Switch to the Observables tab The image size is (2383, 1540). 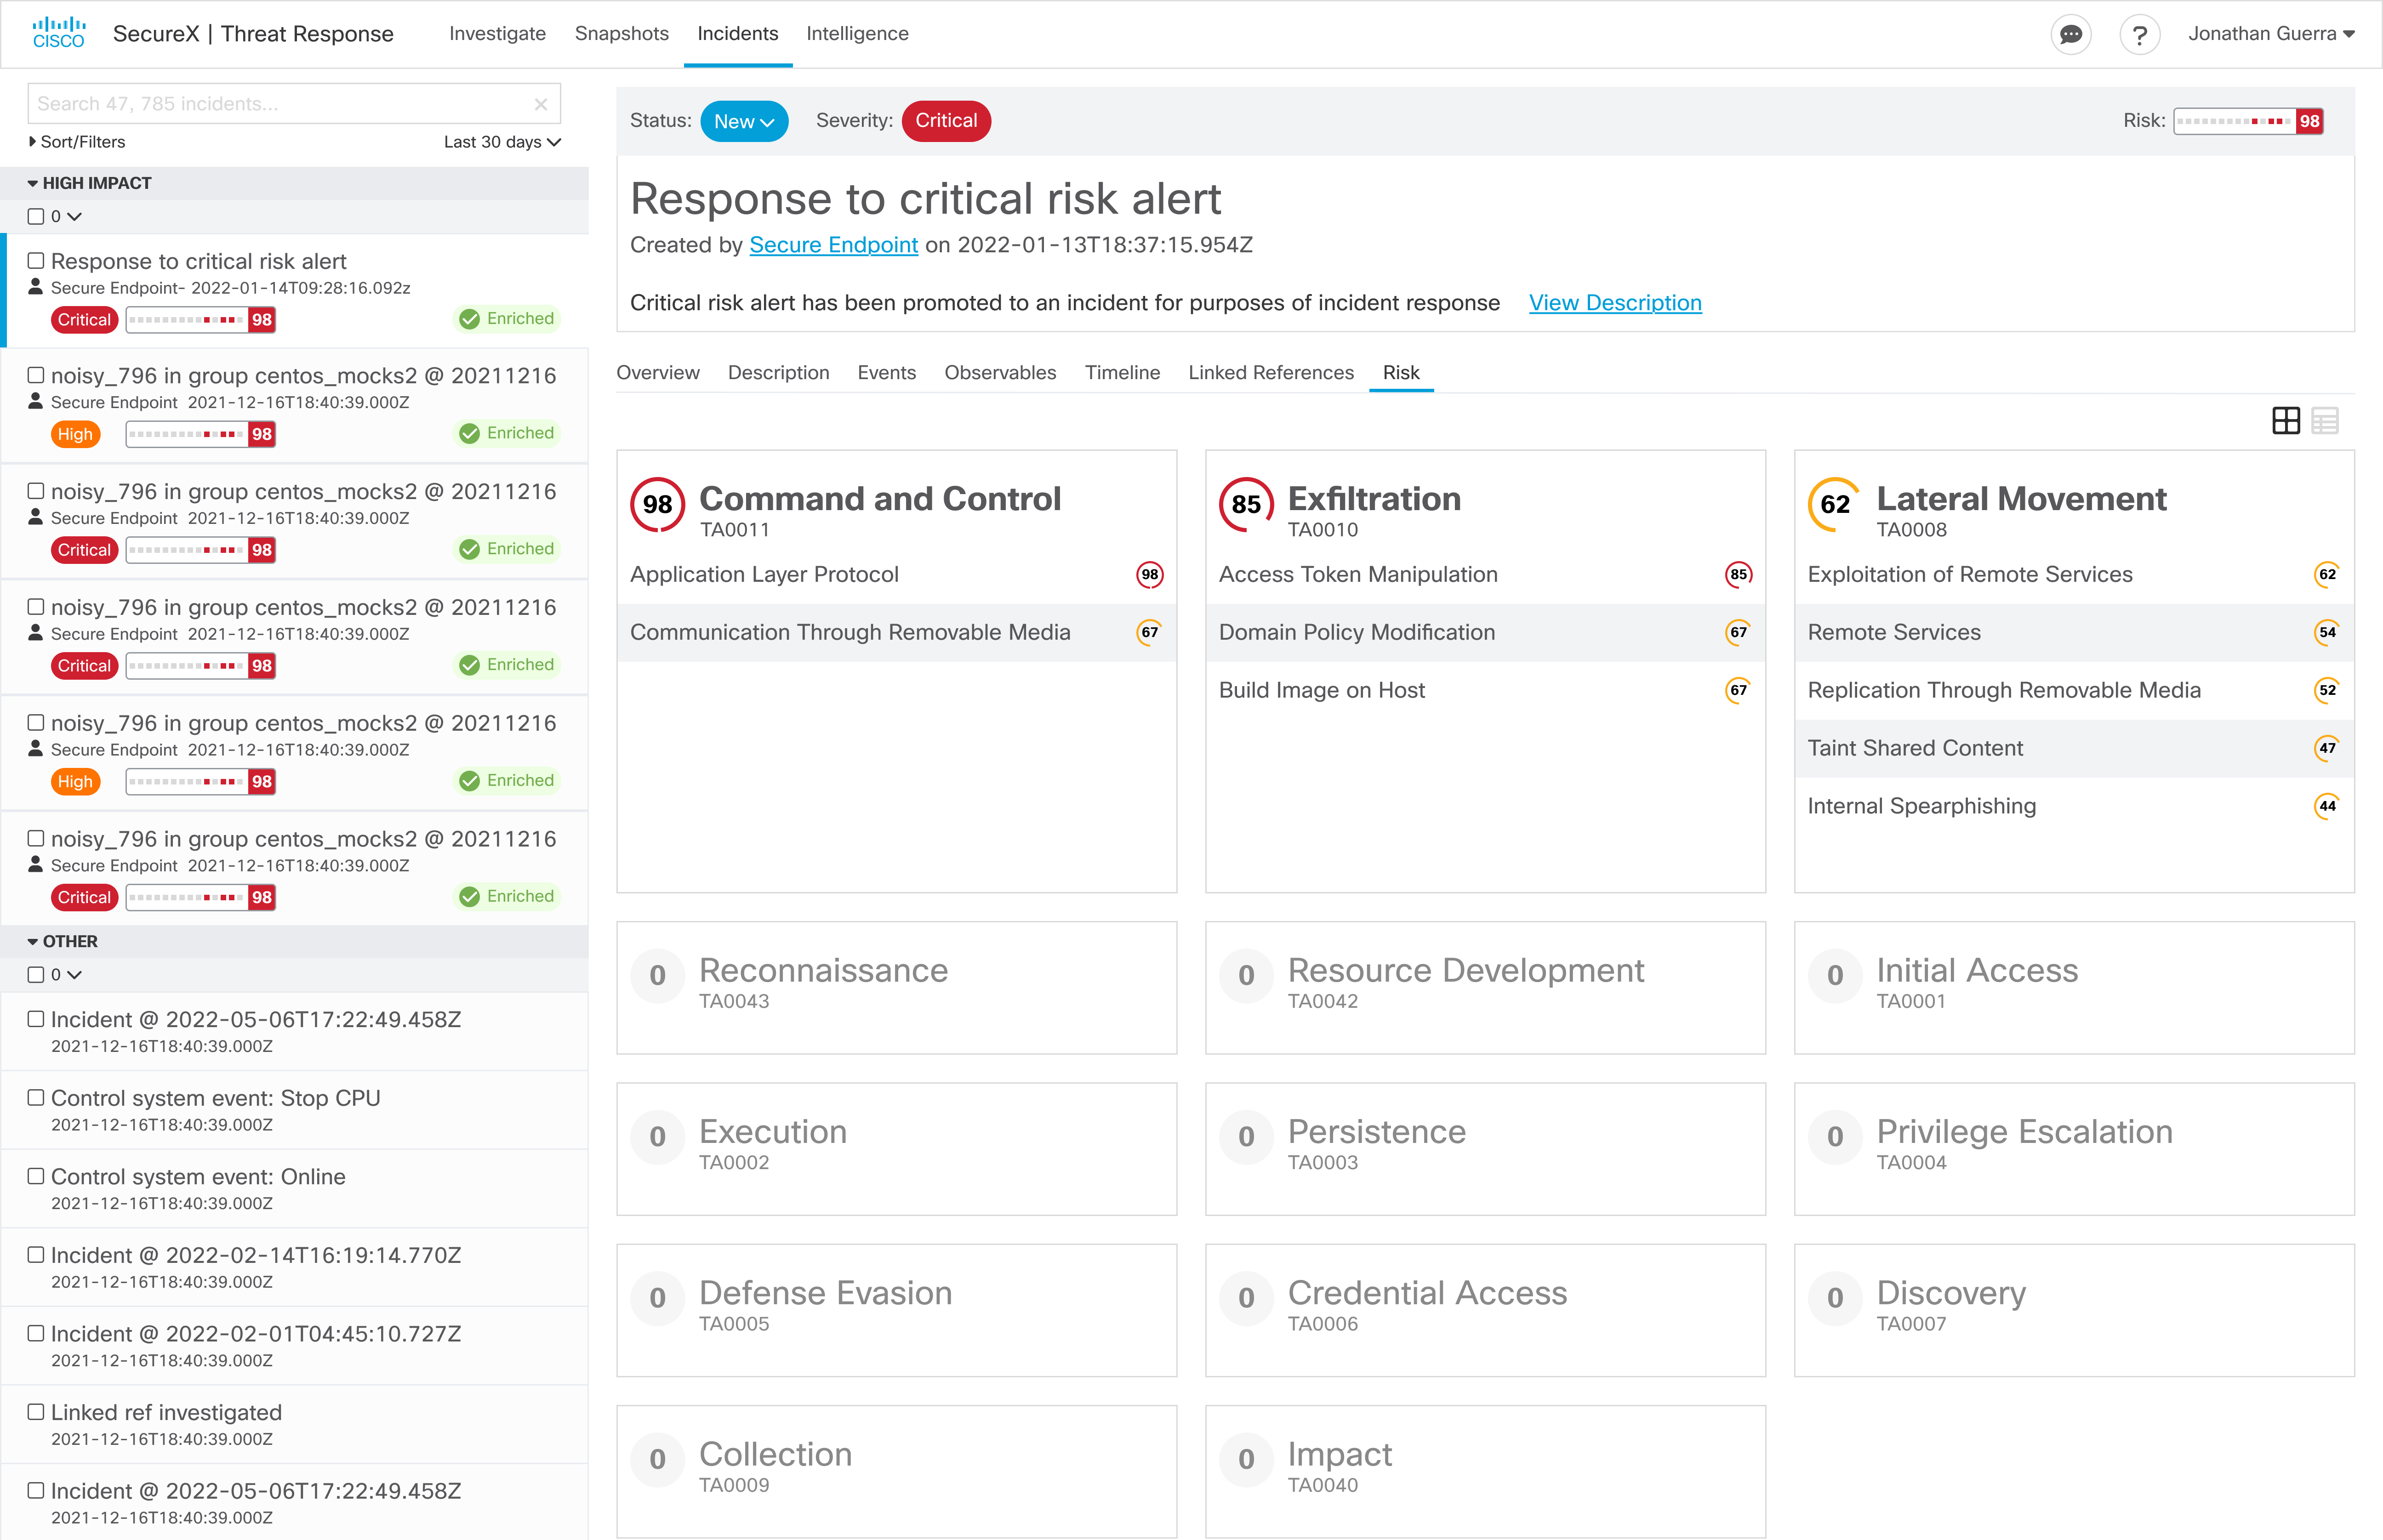[1000, 373]
